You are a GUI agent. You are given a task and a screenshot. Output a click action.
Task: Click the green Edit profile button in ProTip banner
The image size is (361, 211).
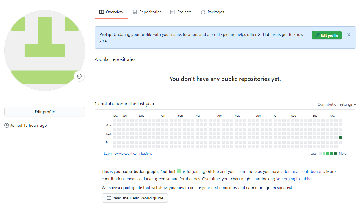(x=327, y=35)
